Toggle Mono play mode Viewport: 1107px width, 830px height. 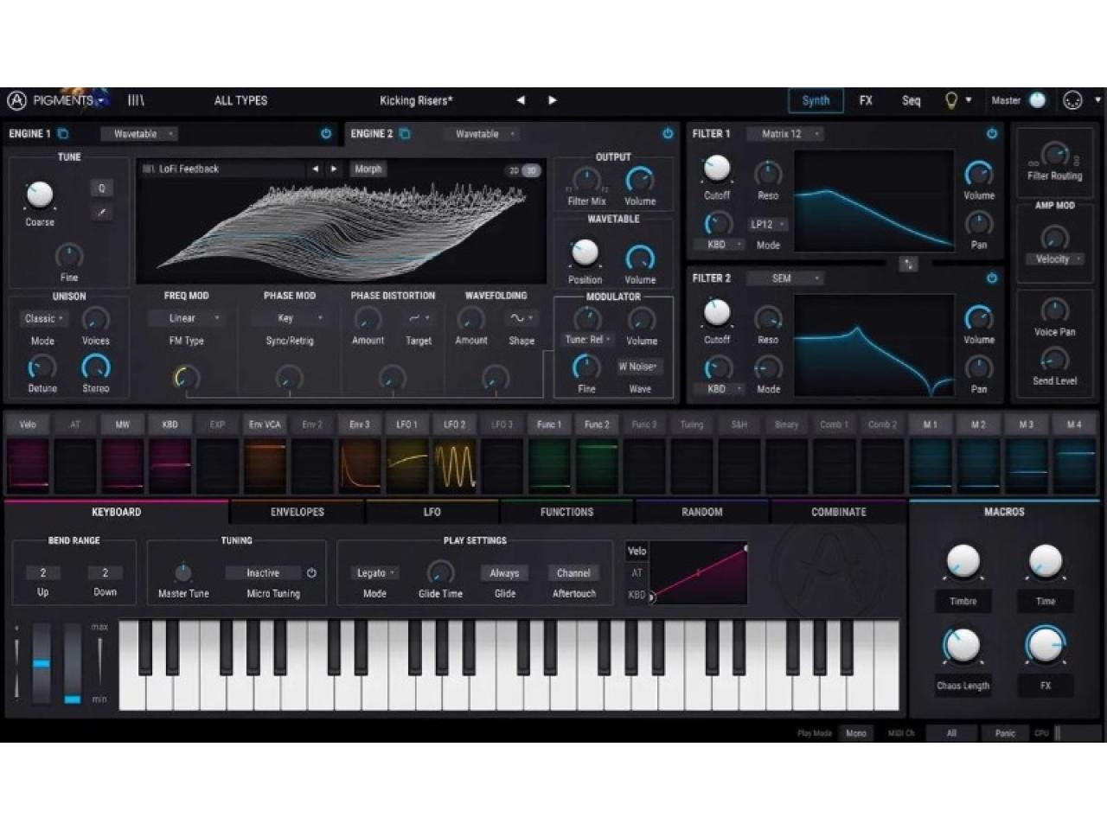coord(856,733)
